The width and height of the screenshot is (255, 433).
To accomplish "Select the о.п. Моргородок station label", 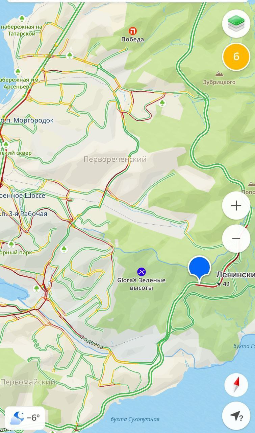I will click(27, 120).
